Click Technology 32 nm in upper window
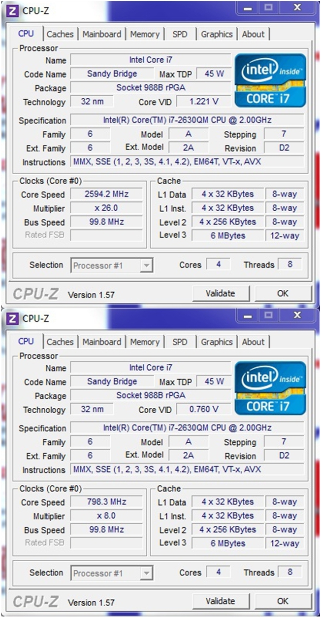 [92, 102]
